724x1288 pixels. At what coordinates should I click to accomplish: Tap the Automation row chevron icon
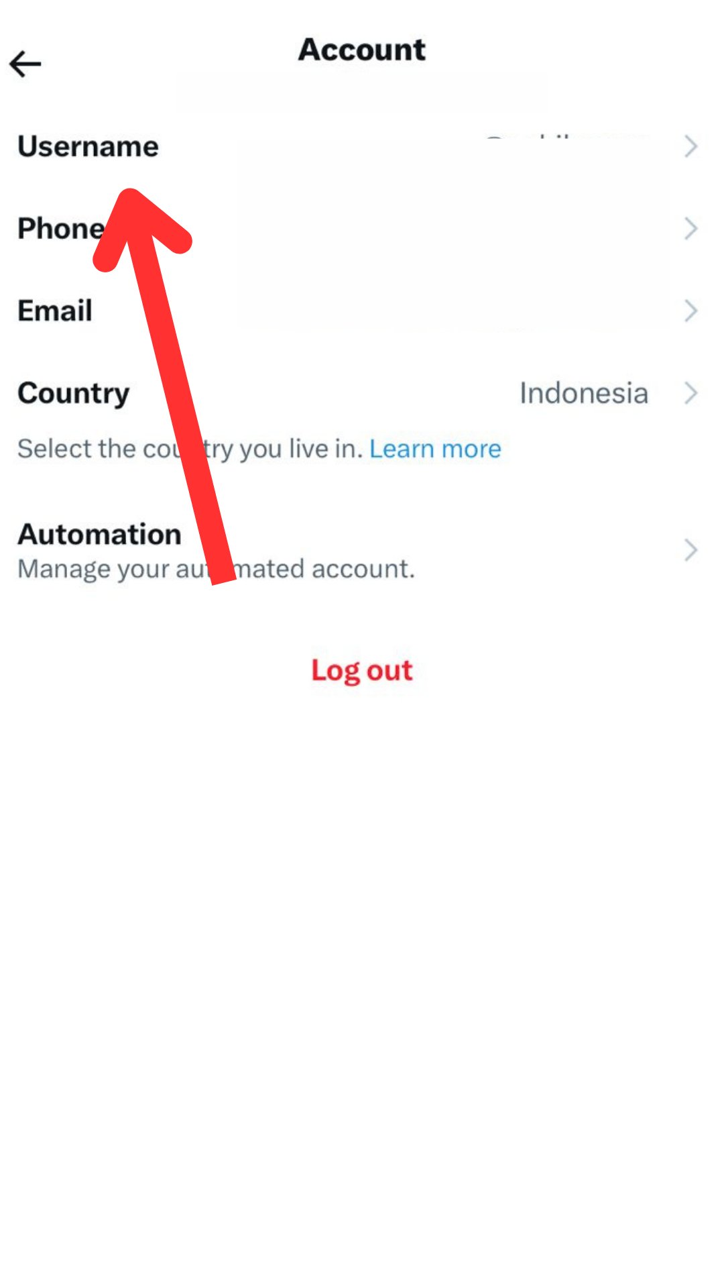point(691,550)
